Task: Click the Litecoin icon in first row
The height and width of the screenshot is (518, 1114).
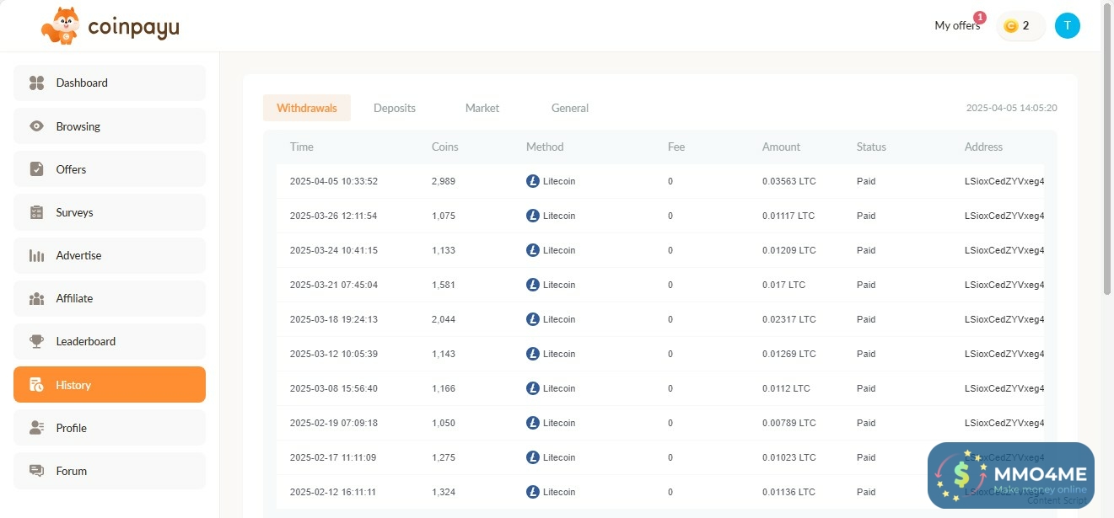Action: pyautogui.click(x=532, y=181)
